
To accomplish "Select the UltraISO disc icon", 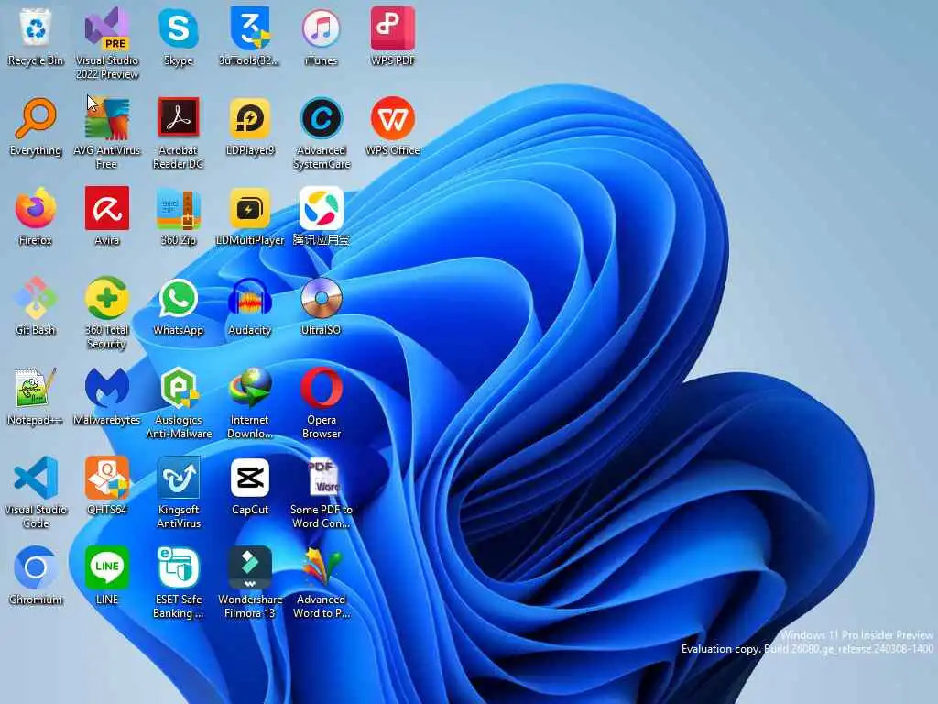I will (322, 298).
